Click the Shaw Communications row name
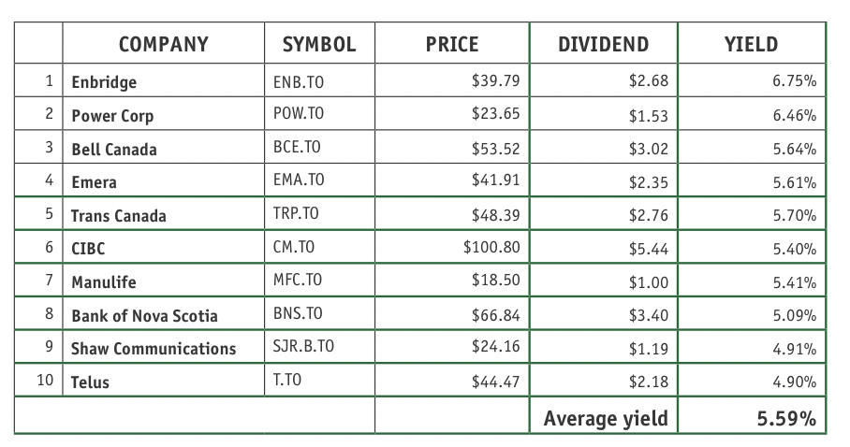The width and height of the screenshot is (850, 447). (154, 349)
